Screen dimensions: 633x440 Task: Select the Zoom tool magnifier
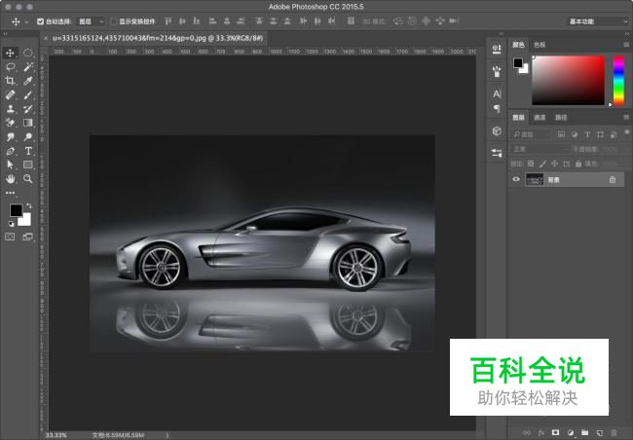(28, 179)
